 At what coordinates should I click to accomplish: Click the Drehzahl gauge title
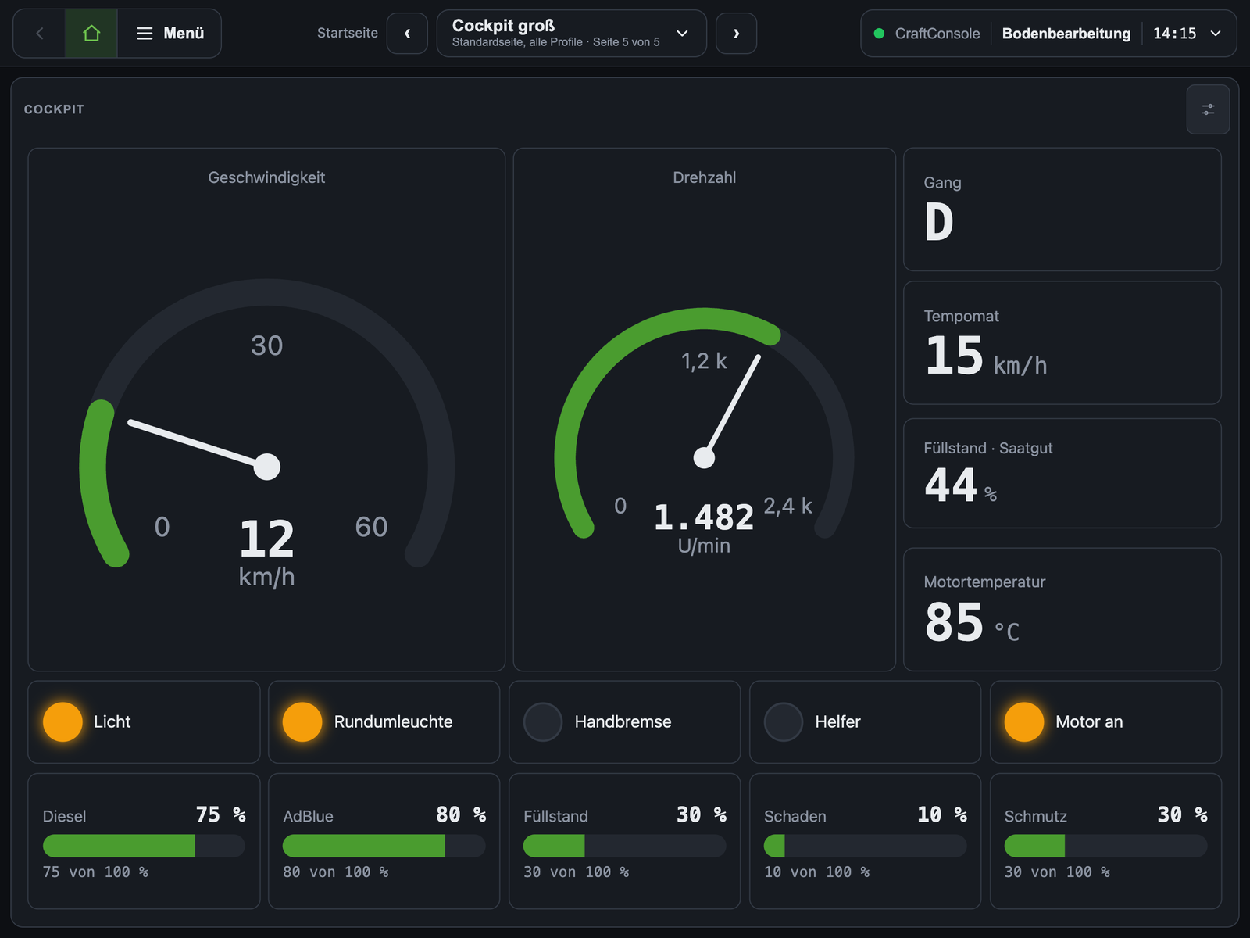point(705,177)
